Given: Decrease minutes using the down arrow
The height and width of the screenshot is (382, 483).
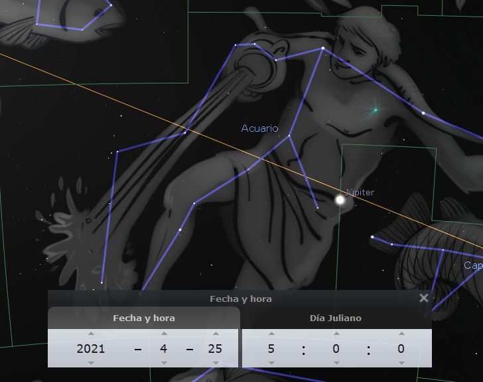Looking at the screenshot, I should (x=336, y=363).
